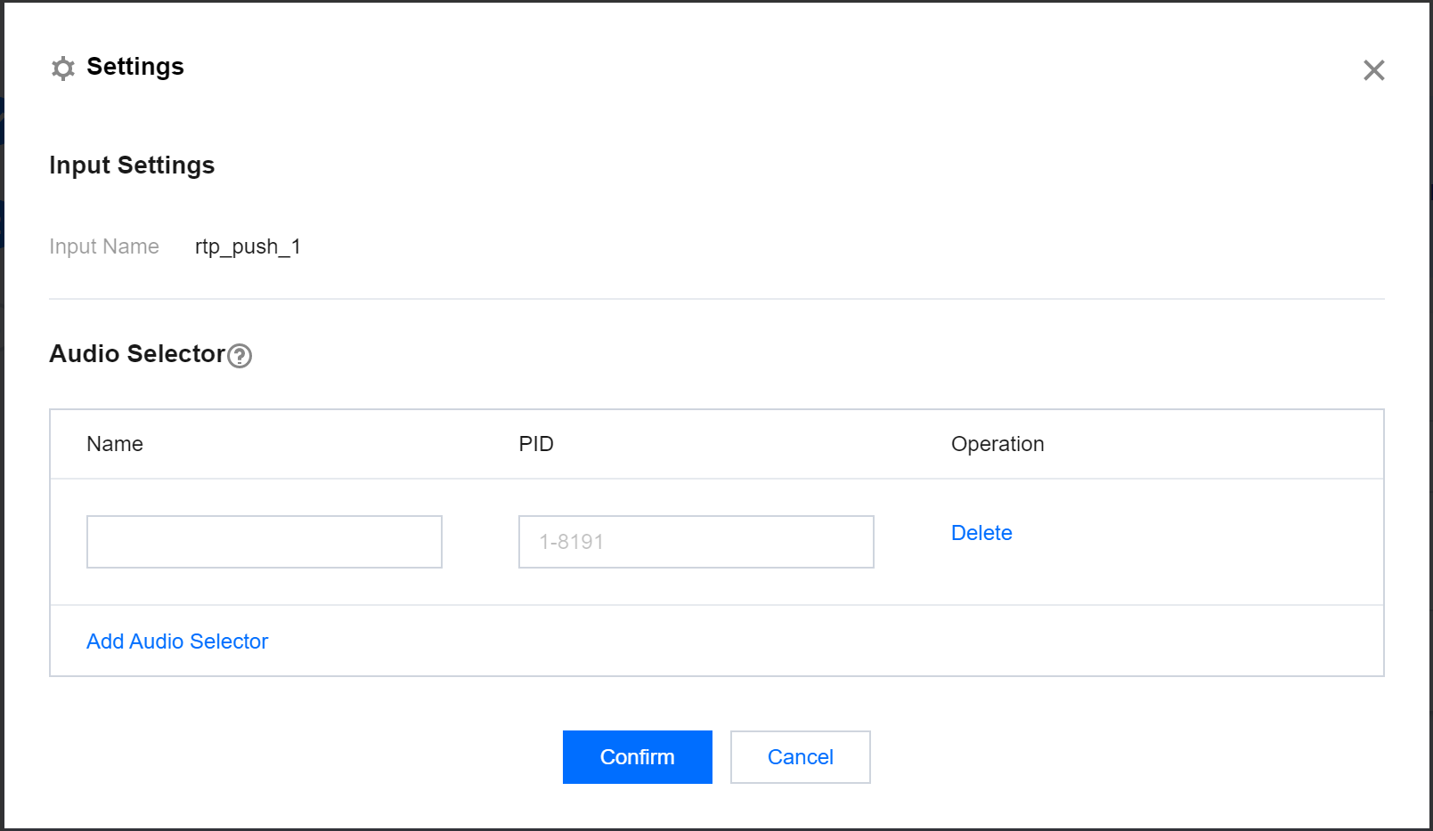Screen dimensions: 1433x831
Task: Click the Operation column header
Action: (x=997, y=444)
